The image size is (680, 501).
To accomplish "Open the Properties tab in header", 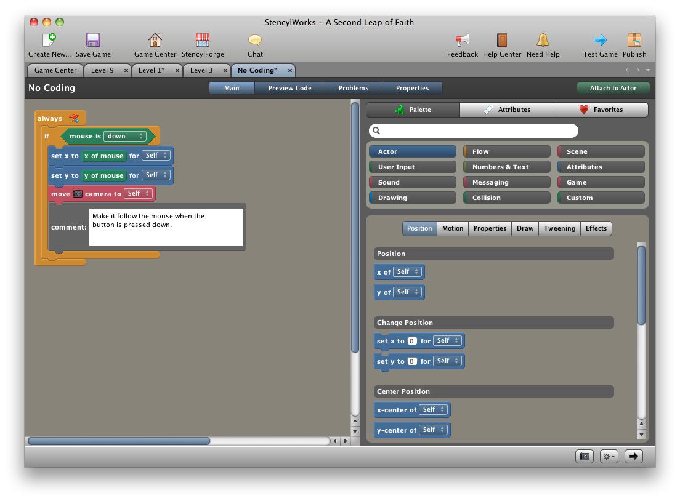I will tap(412, 88).
